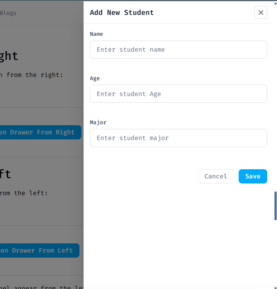Select the Age field label

[94, 78]
